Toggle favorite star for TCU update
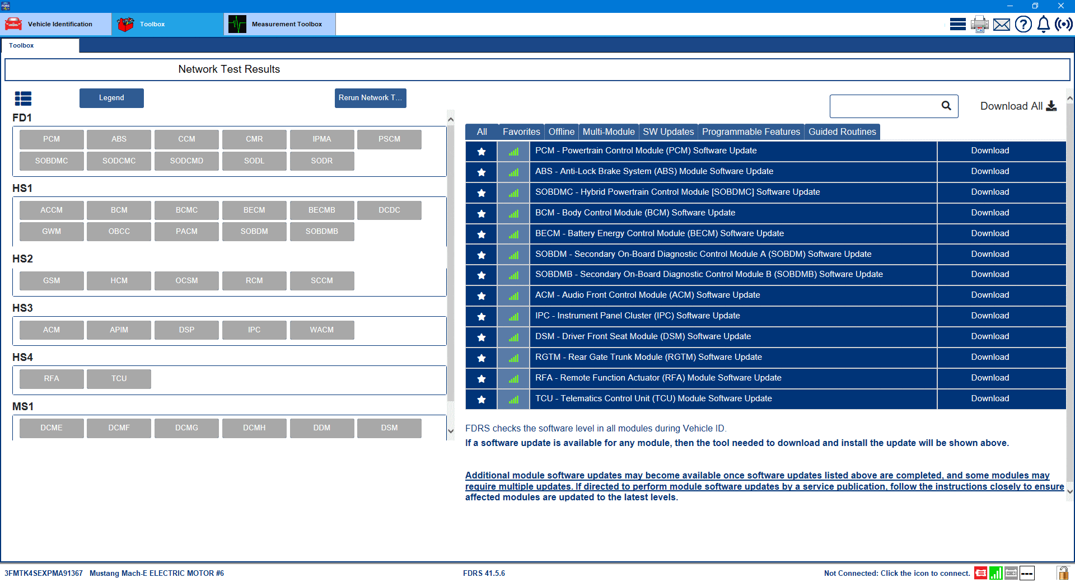The width and height of the screenshot is (1075, 582). tap(482, 399)
